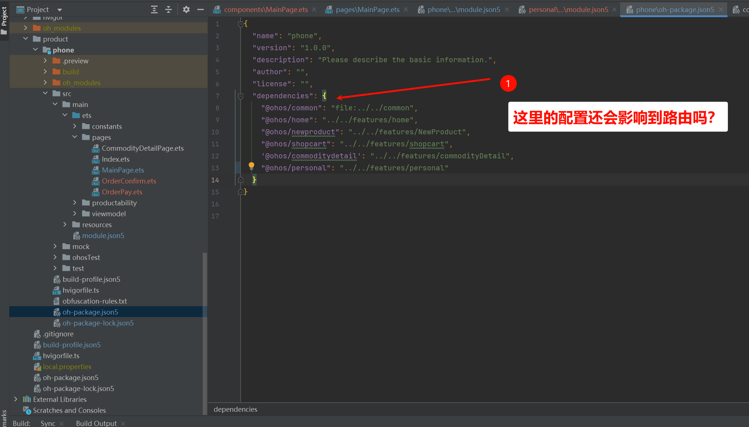The height and width of the screenshot is (427, 749).
Task: Expand the productability folder
Action: pyautogui.click(x=75, y=202)
